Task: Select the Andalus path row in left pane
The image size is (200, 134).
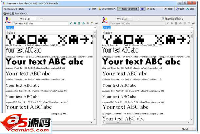Action: coord(35,79)
